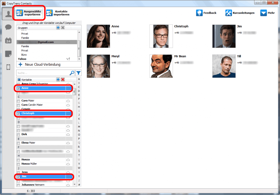Select the gmail.com account group
The image size is (280, 195).
coord(47,42)
